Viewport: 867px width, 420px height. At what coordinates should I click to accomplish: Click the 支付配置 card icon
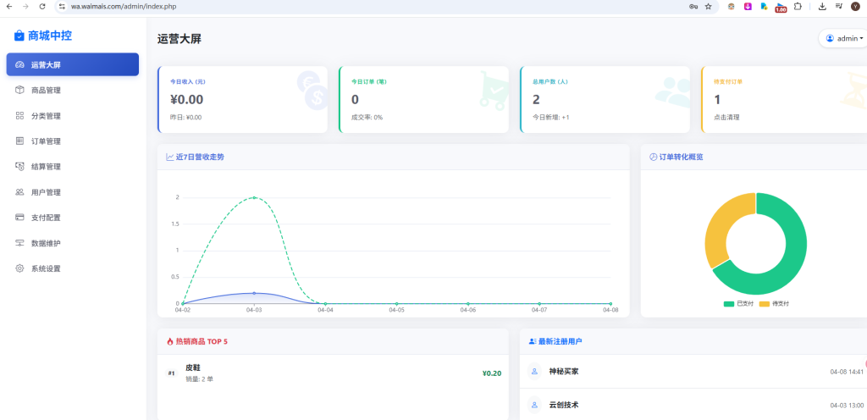[19, 218]
